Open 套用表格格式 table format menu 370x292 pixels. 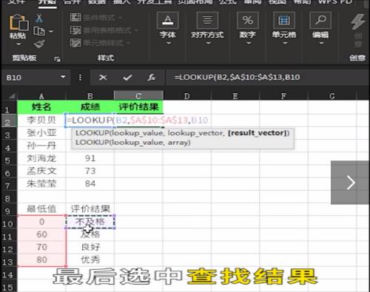tap(104, 30)
